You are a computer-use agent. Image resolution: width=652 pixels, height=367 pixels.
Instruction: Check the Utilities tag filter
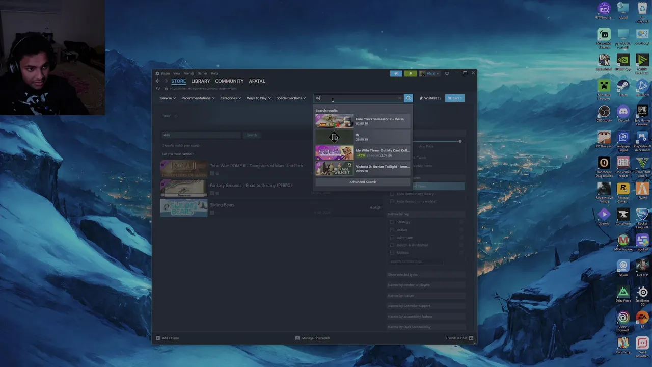point(392,253)
